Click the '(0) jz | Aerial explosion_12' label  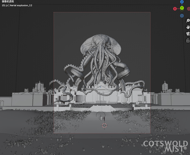[17, 6]
